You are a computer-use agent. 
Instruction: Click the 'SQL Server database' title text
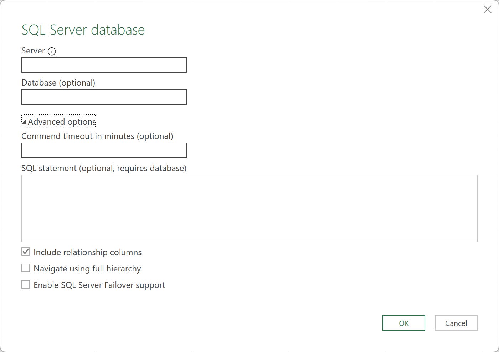[x=83, y=30]
